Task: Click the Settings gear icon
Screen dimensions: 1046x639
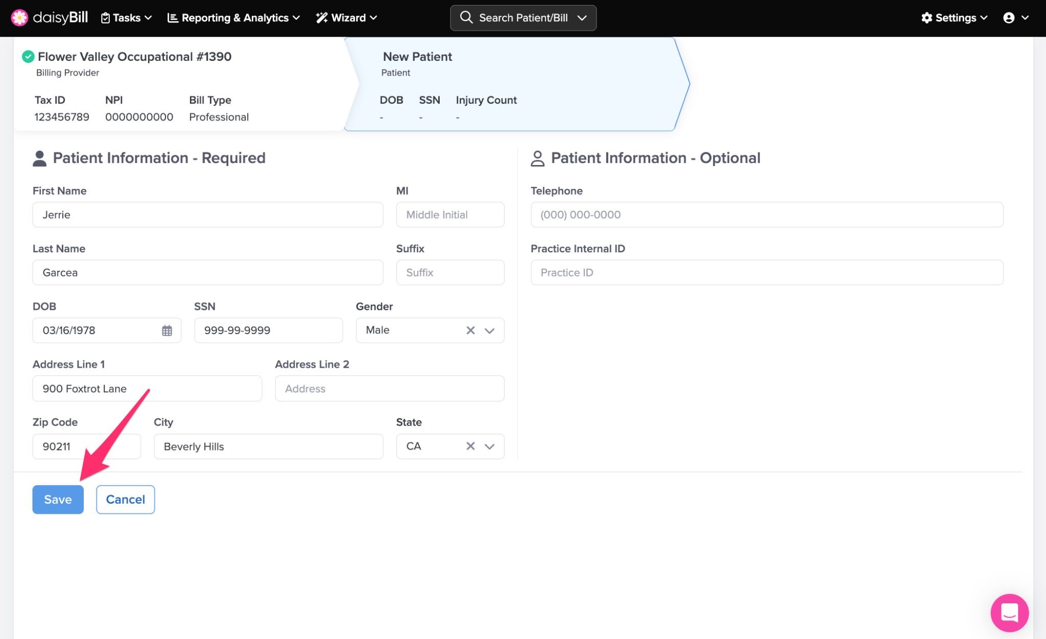Action: click(x=926, y=18)
